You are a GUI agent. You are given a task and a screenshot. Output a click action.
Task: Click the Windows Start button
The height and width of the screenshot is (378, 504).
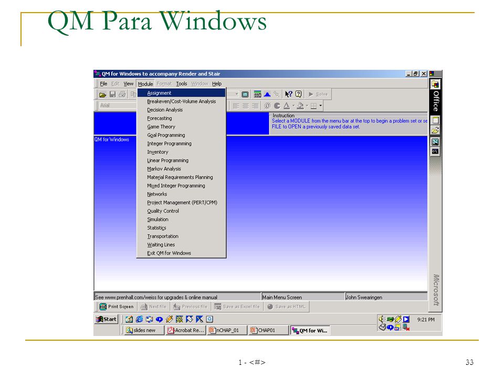(106, 319)
